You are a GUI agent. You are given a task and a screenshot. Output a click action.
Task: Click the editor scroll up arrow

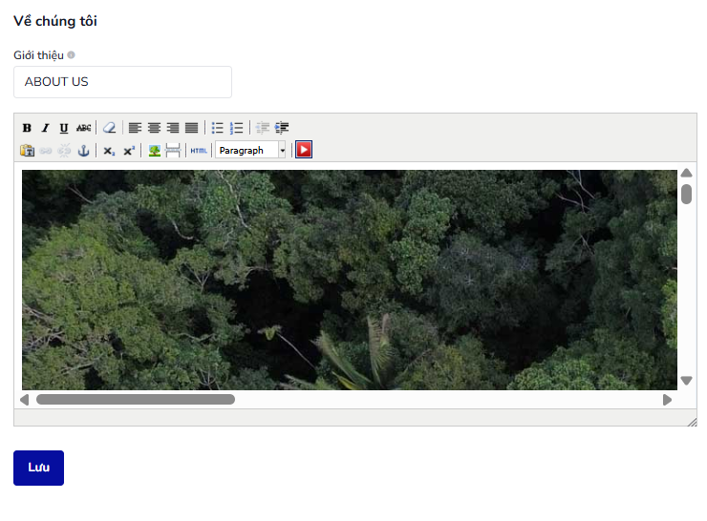(x=686, y=173)
